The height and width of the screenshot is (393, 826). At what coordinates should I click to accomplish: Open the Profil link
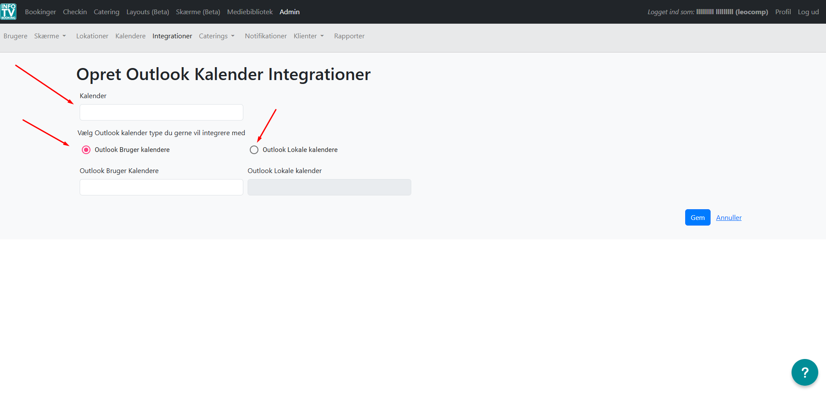(x=783, y=12)
